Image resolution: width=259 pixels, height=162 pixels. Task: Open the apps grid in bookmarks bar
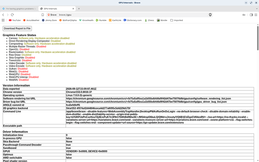tap(3, 20)
